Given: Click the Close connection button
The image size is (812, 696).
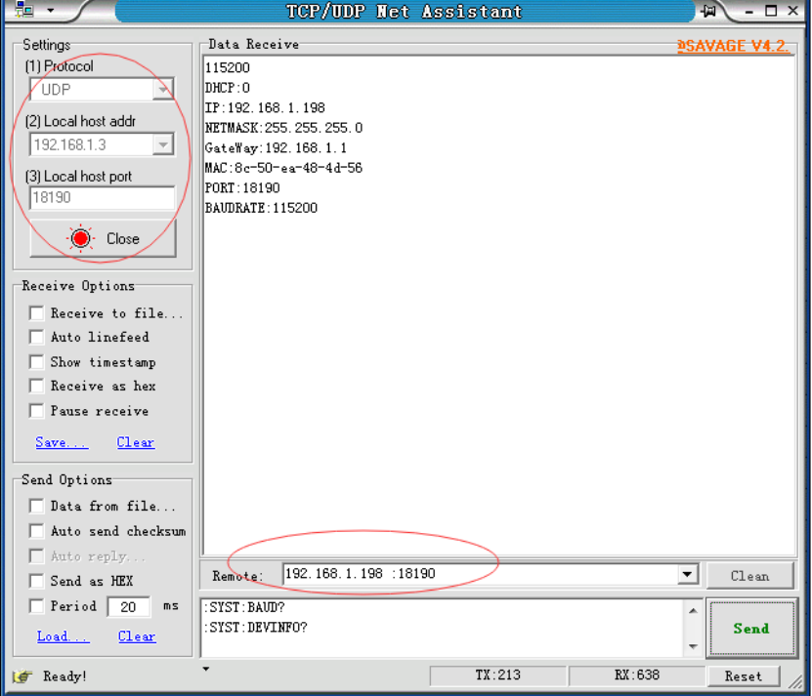Looking at the screenshot, I should click(x=103, y=238).
